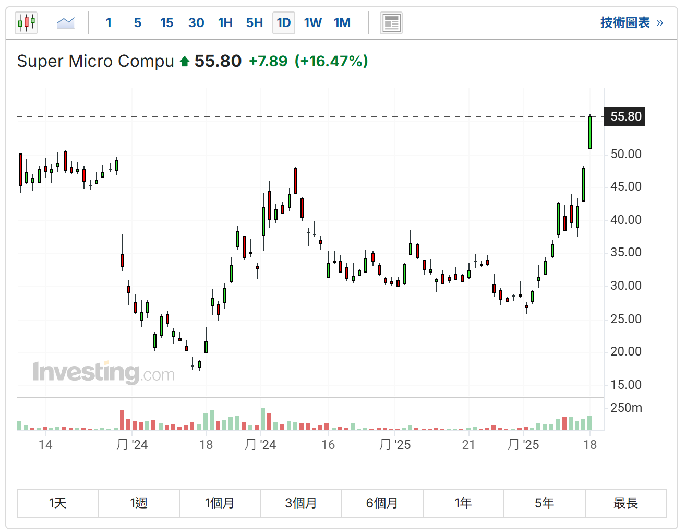Set the range to 5年
686x532 pixels.
pos(545,503)
